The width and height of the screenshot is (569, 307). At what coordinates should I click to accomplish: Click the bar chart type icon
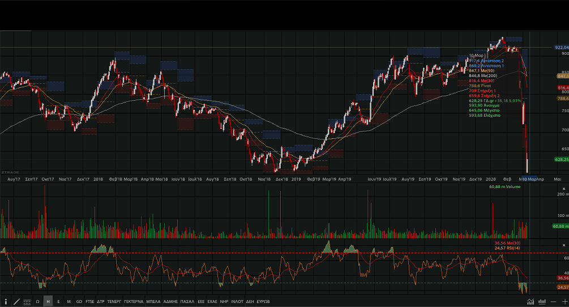click(x=542, y=301)
